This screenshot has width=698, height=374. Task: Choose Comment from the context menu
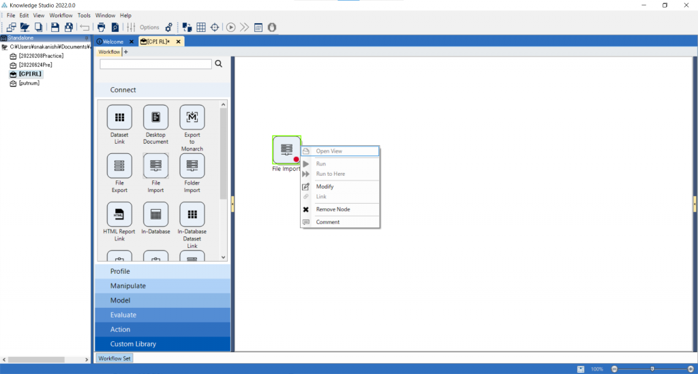[x=340, y=222]
